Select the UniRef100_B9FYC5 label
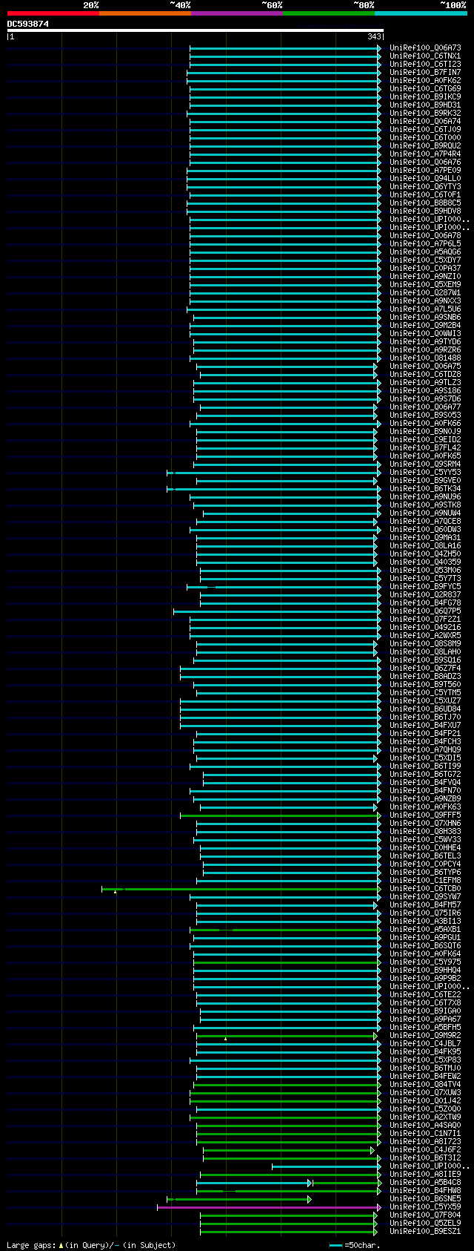Screen dimensions: 474x1251 (425, 587)
